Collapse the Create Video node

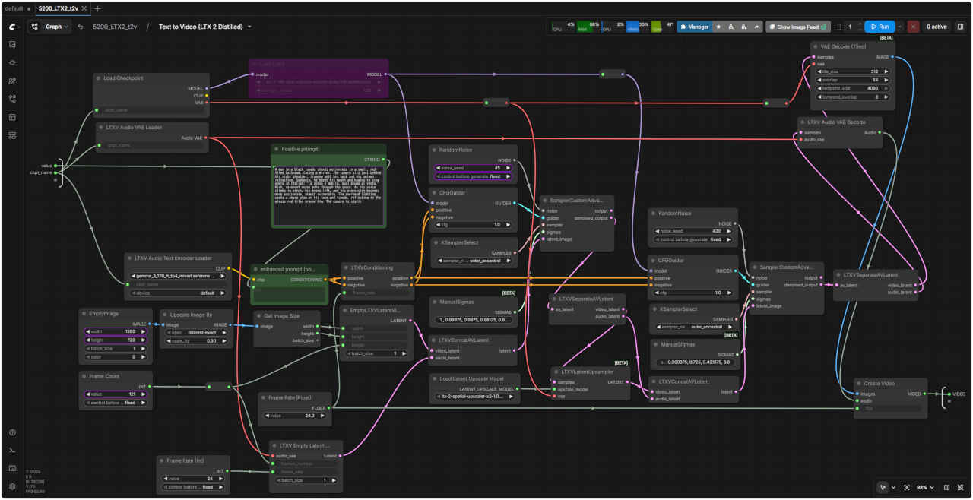pyautogui.click(x=859, y=383)
